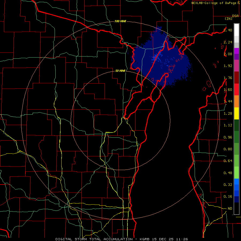Click the 2.08 legend value
This screenshot has width=241, height=241.
(x=228, y=54)
